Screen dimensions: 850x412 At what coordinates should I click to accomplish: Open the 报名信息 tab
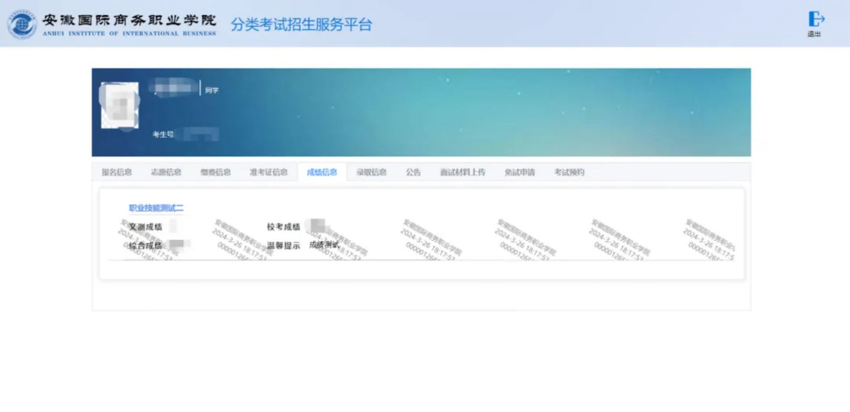116,172
